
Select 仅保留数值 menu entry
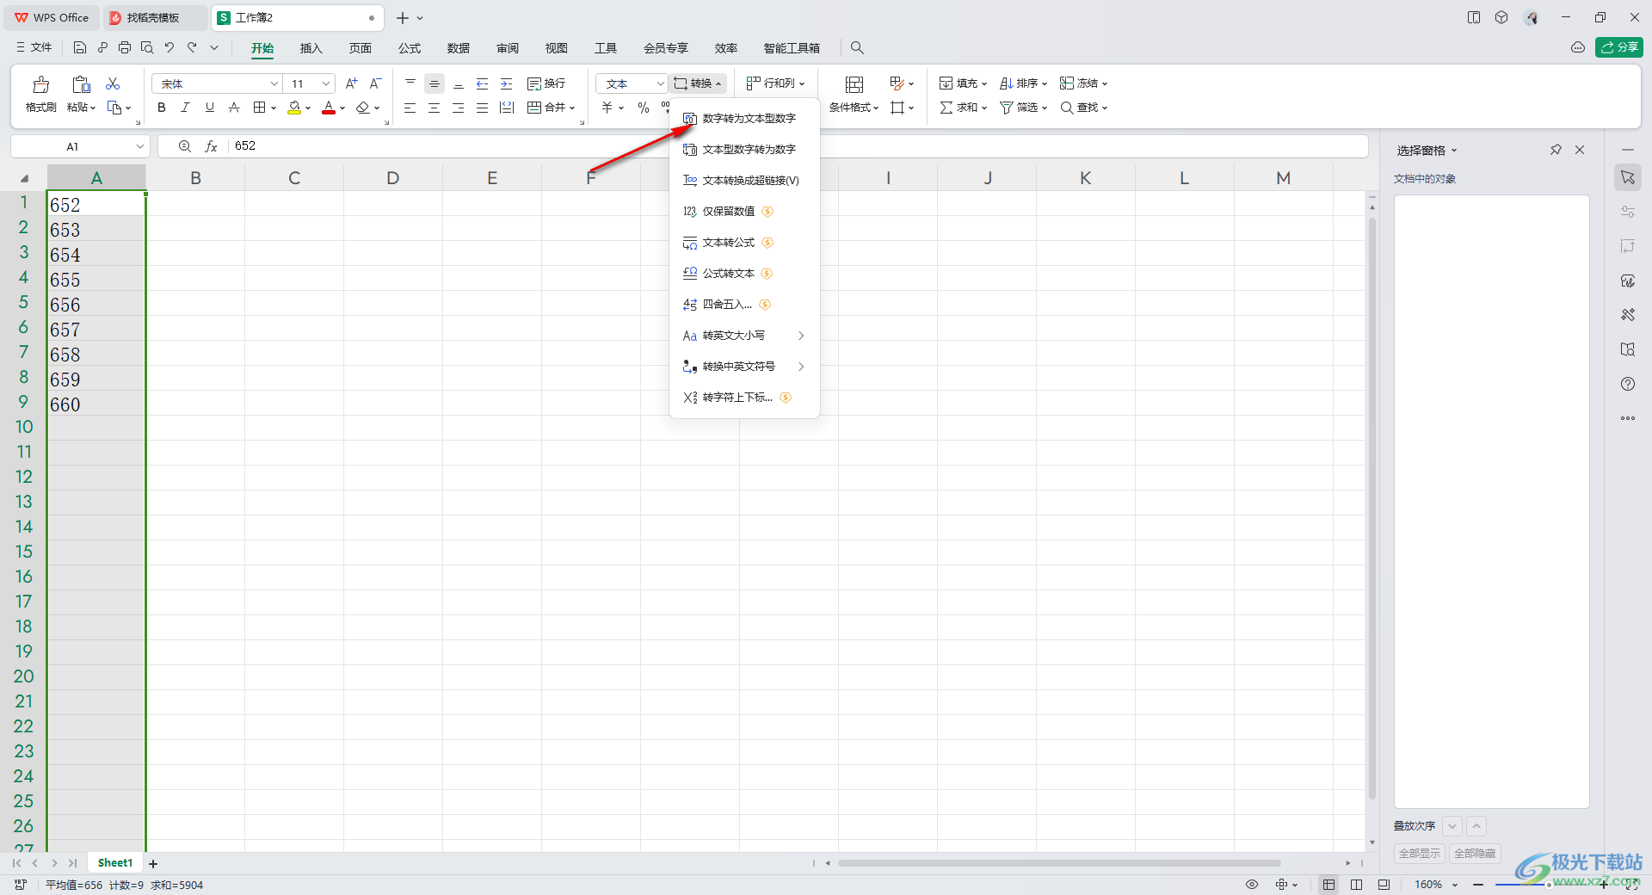pyautogui.click(x=744, y=212)
